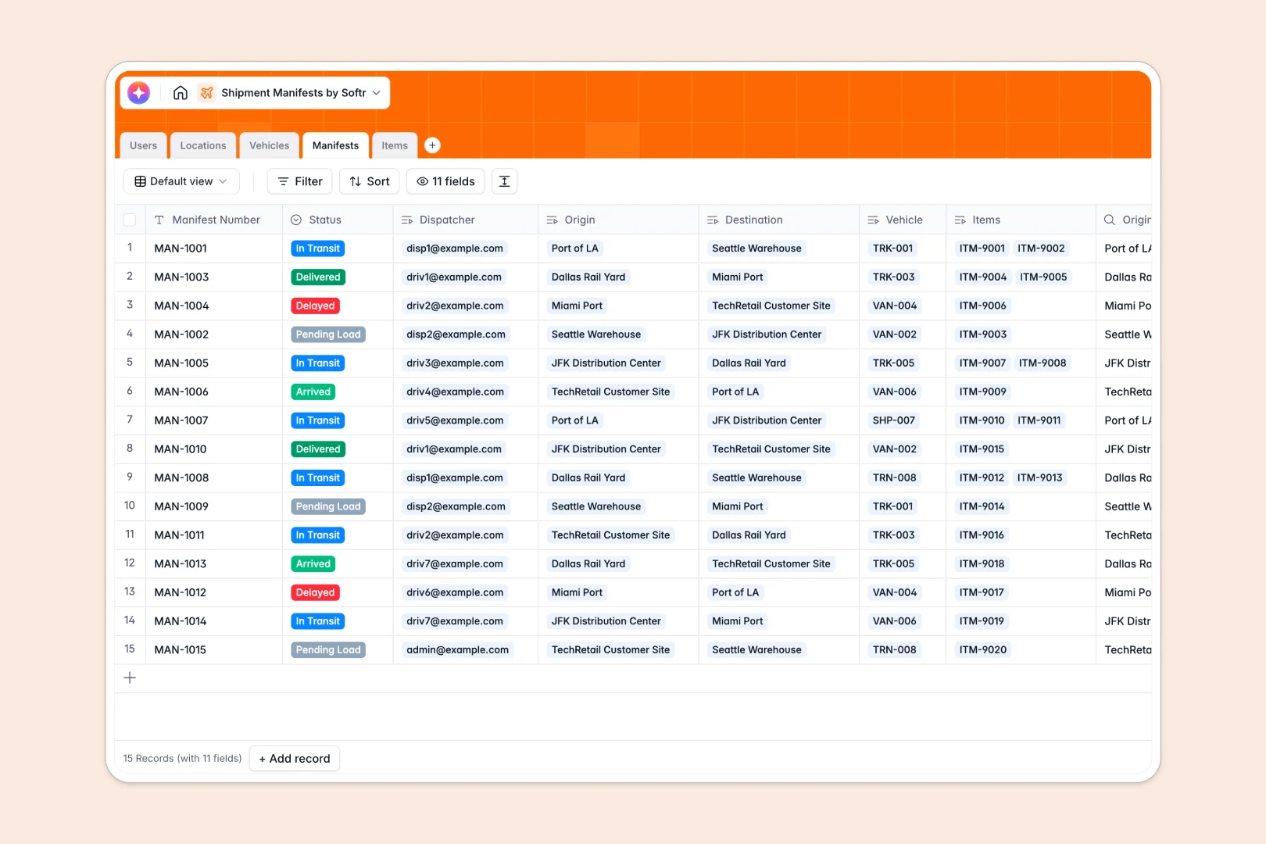1266x844 pixels.
Task: Click the Items column link icon
Action: [x=960, y=220]
